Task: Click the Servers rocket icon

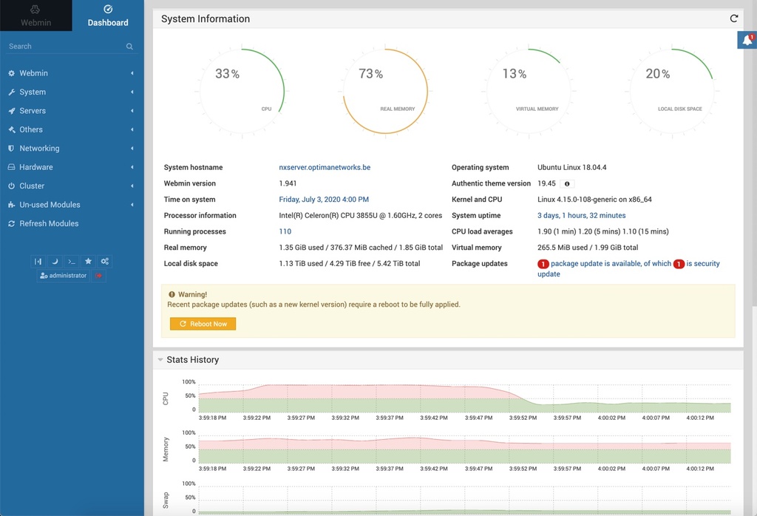Action: click(11, 111)
